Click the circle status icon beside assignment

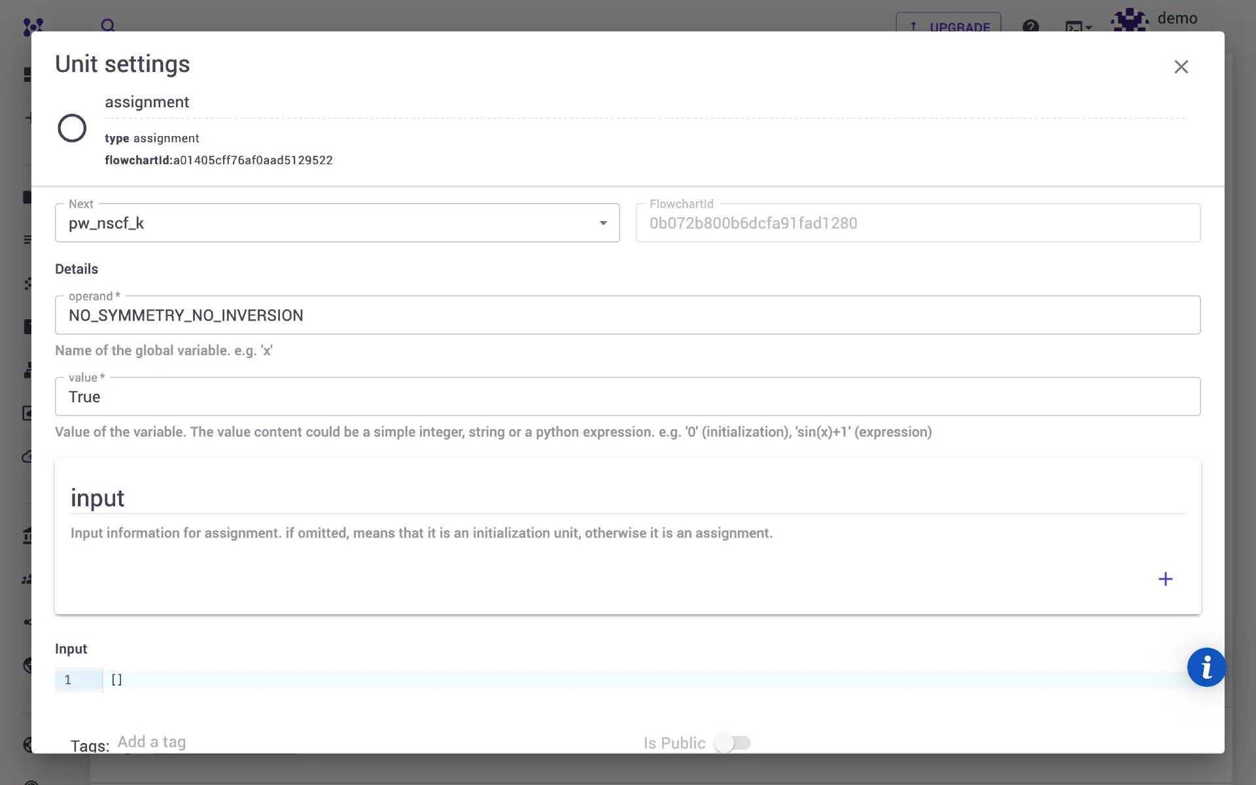72,128
